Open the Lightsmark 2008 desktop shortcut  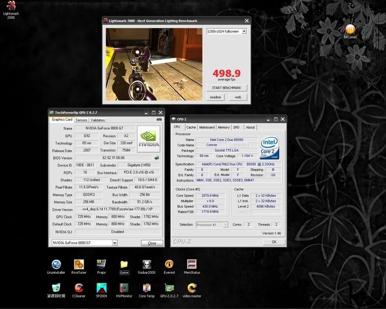coord(10,7)
